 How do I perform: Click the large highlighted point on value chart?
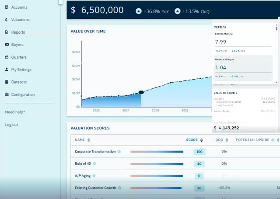[x=141, y=93]
